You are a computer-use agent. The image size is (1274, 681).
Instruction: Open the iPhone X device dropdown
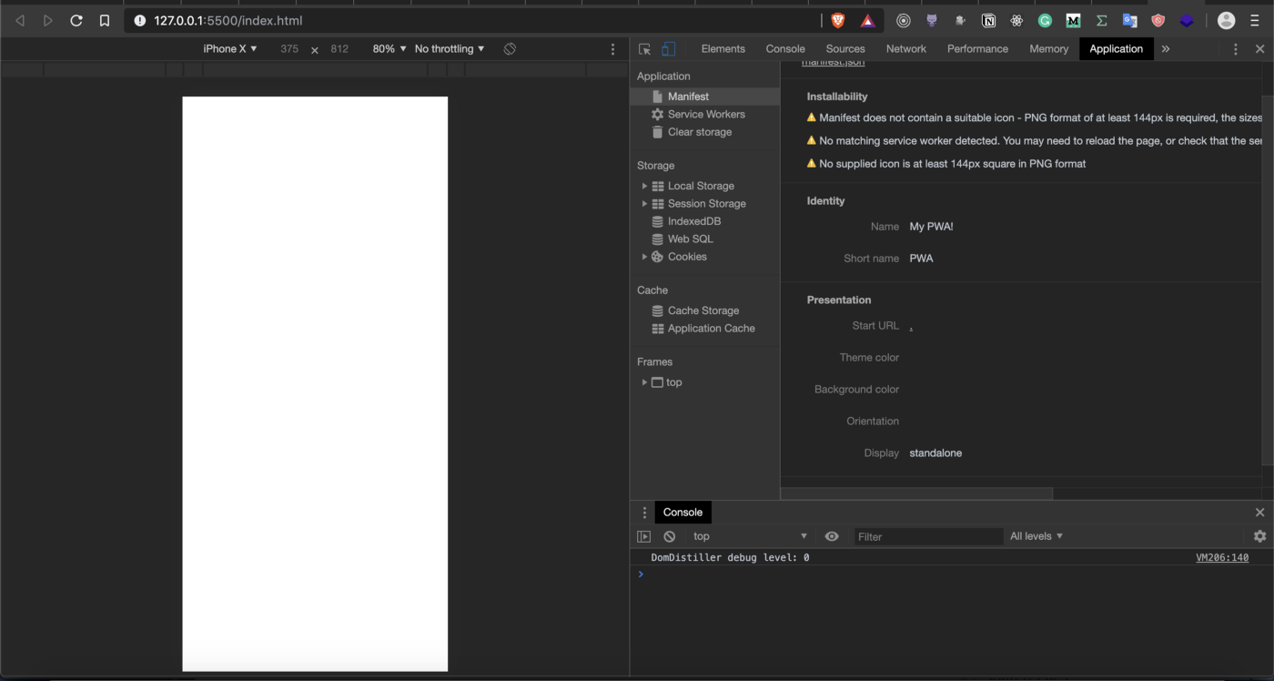pyautogui.click(x=230, y=49)
